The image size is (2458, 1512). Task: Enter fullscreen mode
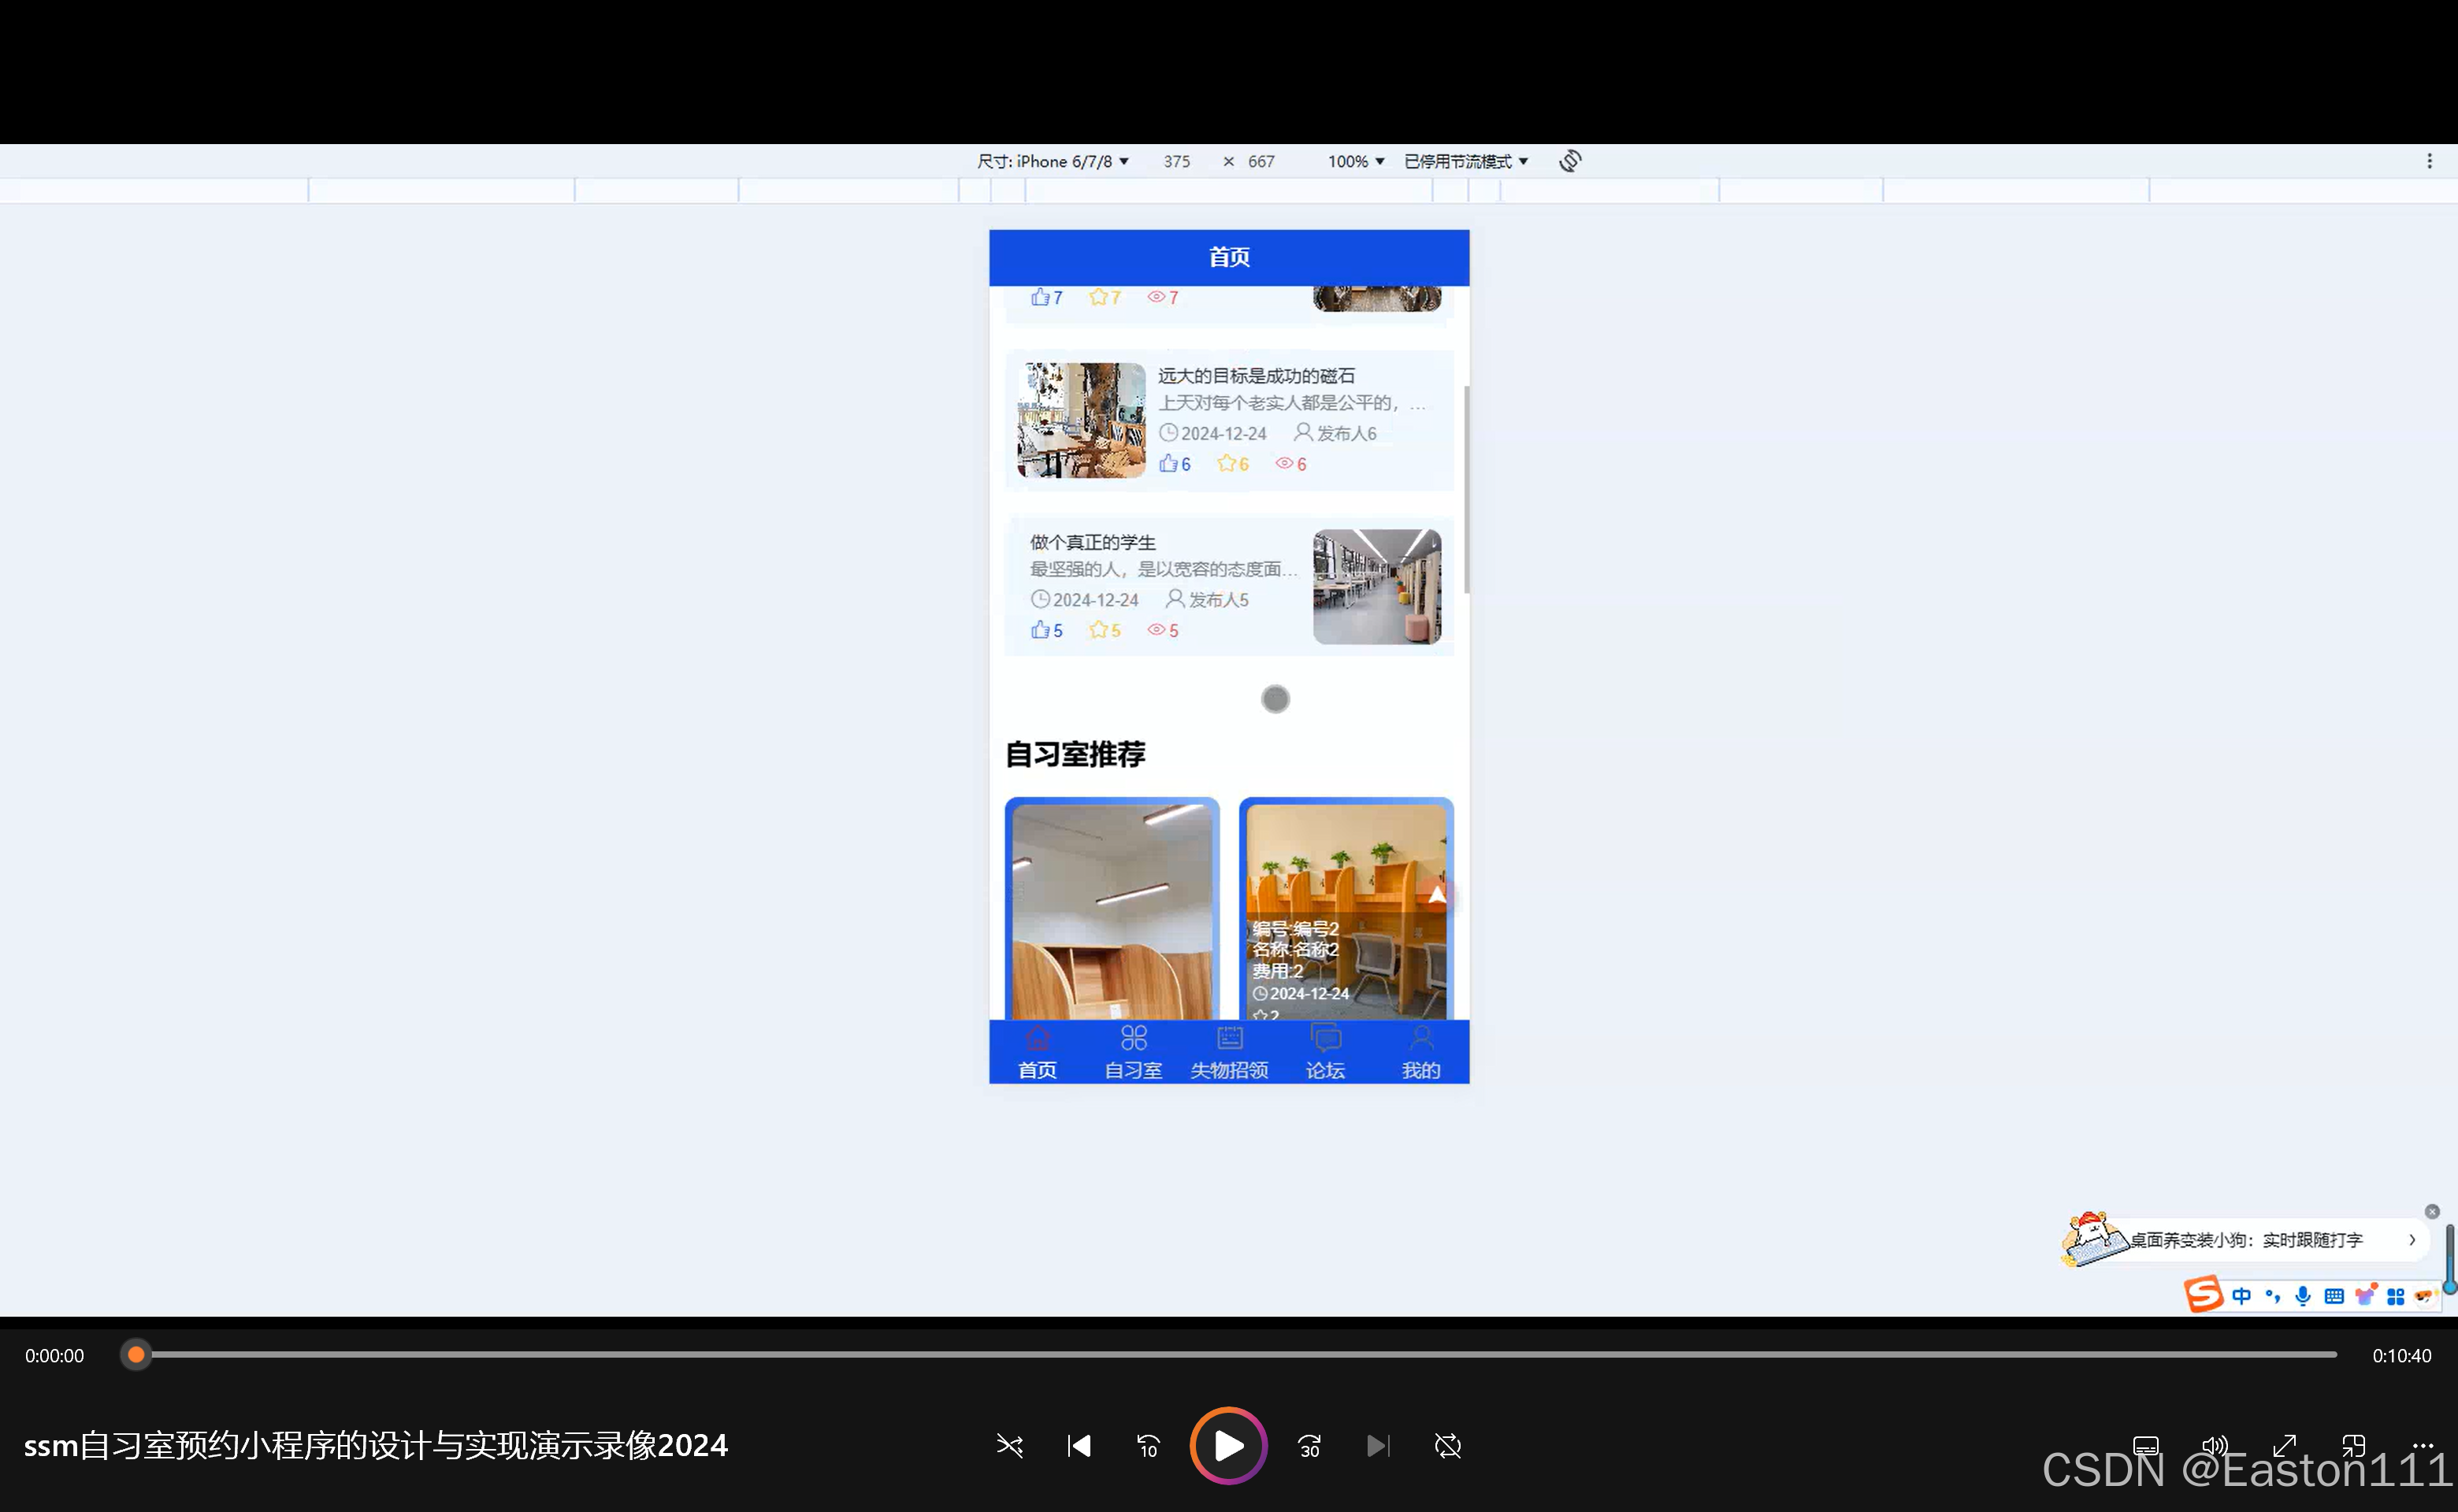pyautogui.click(x=2284, y=1445)
